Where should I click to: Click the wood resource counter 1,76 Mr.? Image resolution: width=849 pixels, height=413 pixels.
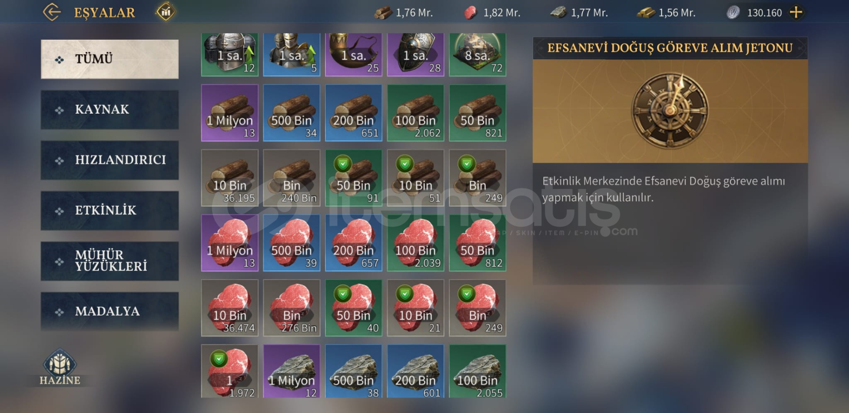(404, 12)
